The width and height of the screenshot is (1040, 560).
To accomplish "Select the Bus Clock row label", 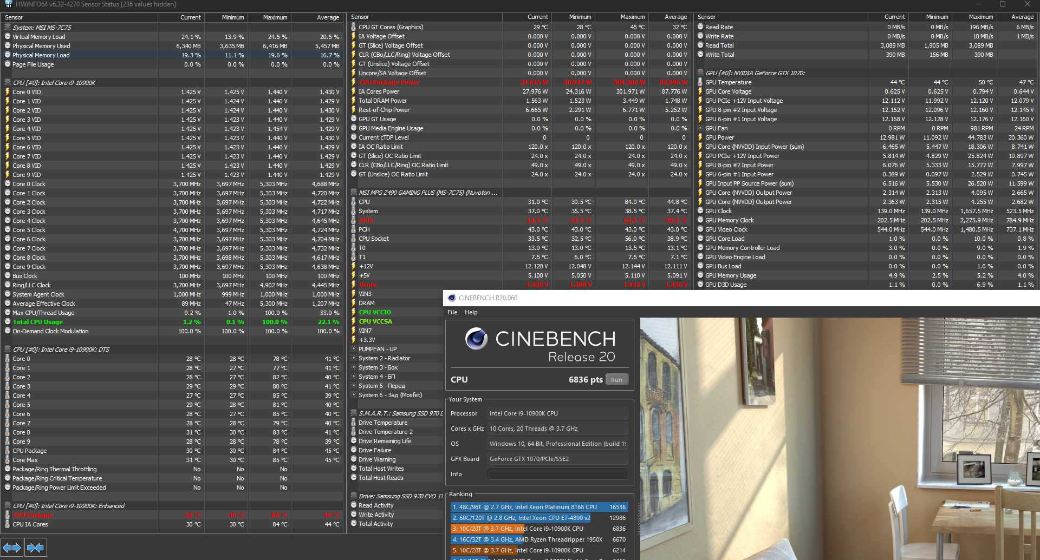I will [x=25, y=276].
